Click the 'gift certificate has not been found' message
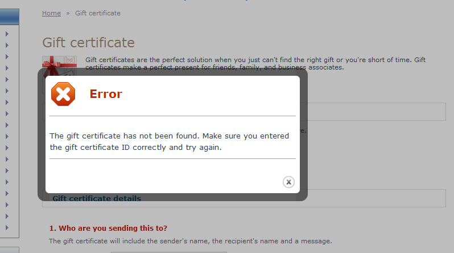This screenshot has width=454, height=253. coord(170,141)
